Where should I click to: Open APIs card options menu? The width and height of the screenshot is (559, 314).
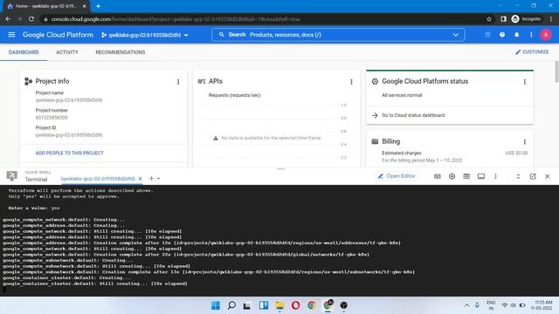point(351,82)
